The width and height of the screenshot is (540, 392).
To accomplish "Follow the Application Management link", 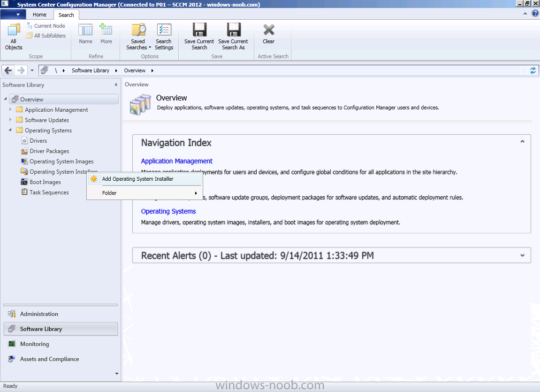I will pyautogui.click(x=177, y=161).
